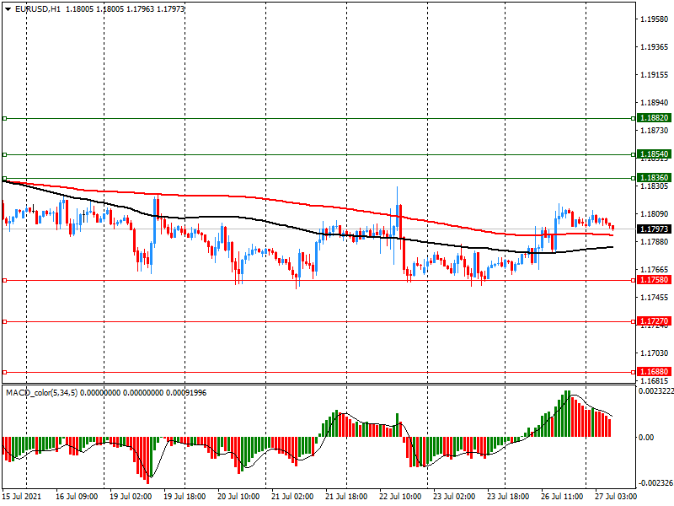Click the 1.19580 price scale value
Screen dimensions: 674x506
coord(655,19)
